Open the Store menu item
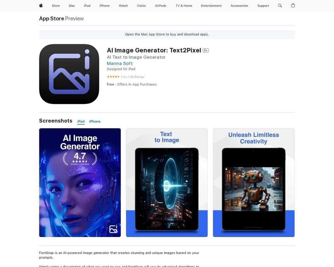Viewport: 334px width, 267px height. (x=56, y=6)
